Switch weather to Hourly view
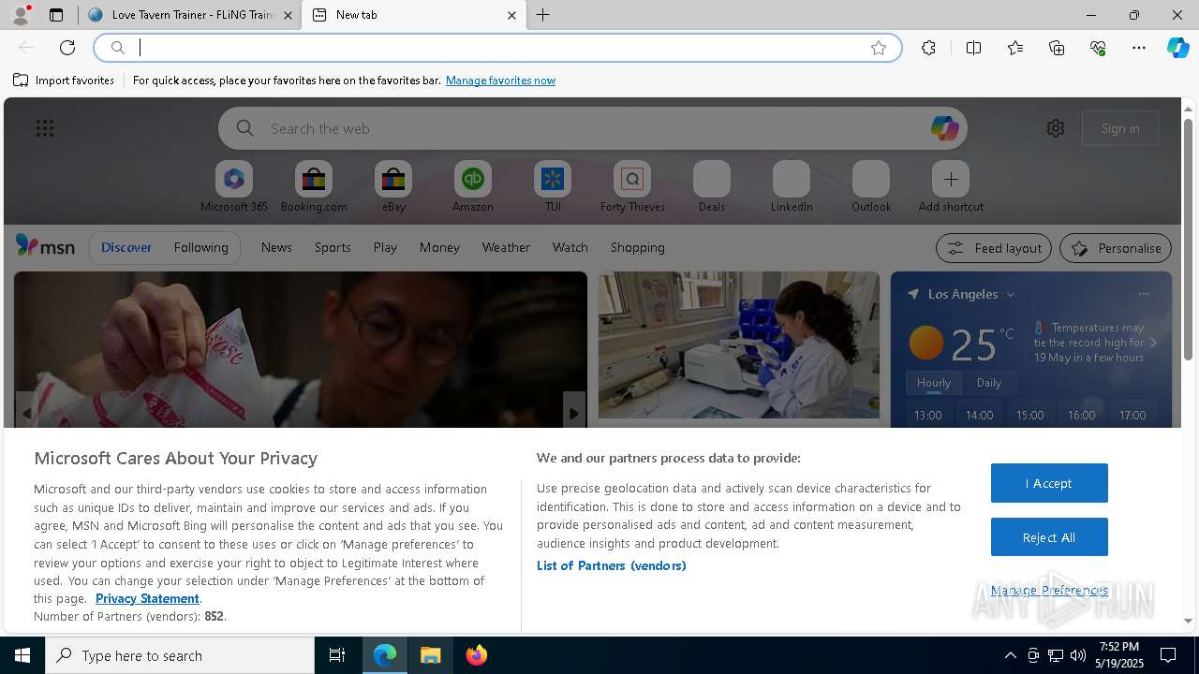 coord(934,383)
